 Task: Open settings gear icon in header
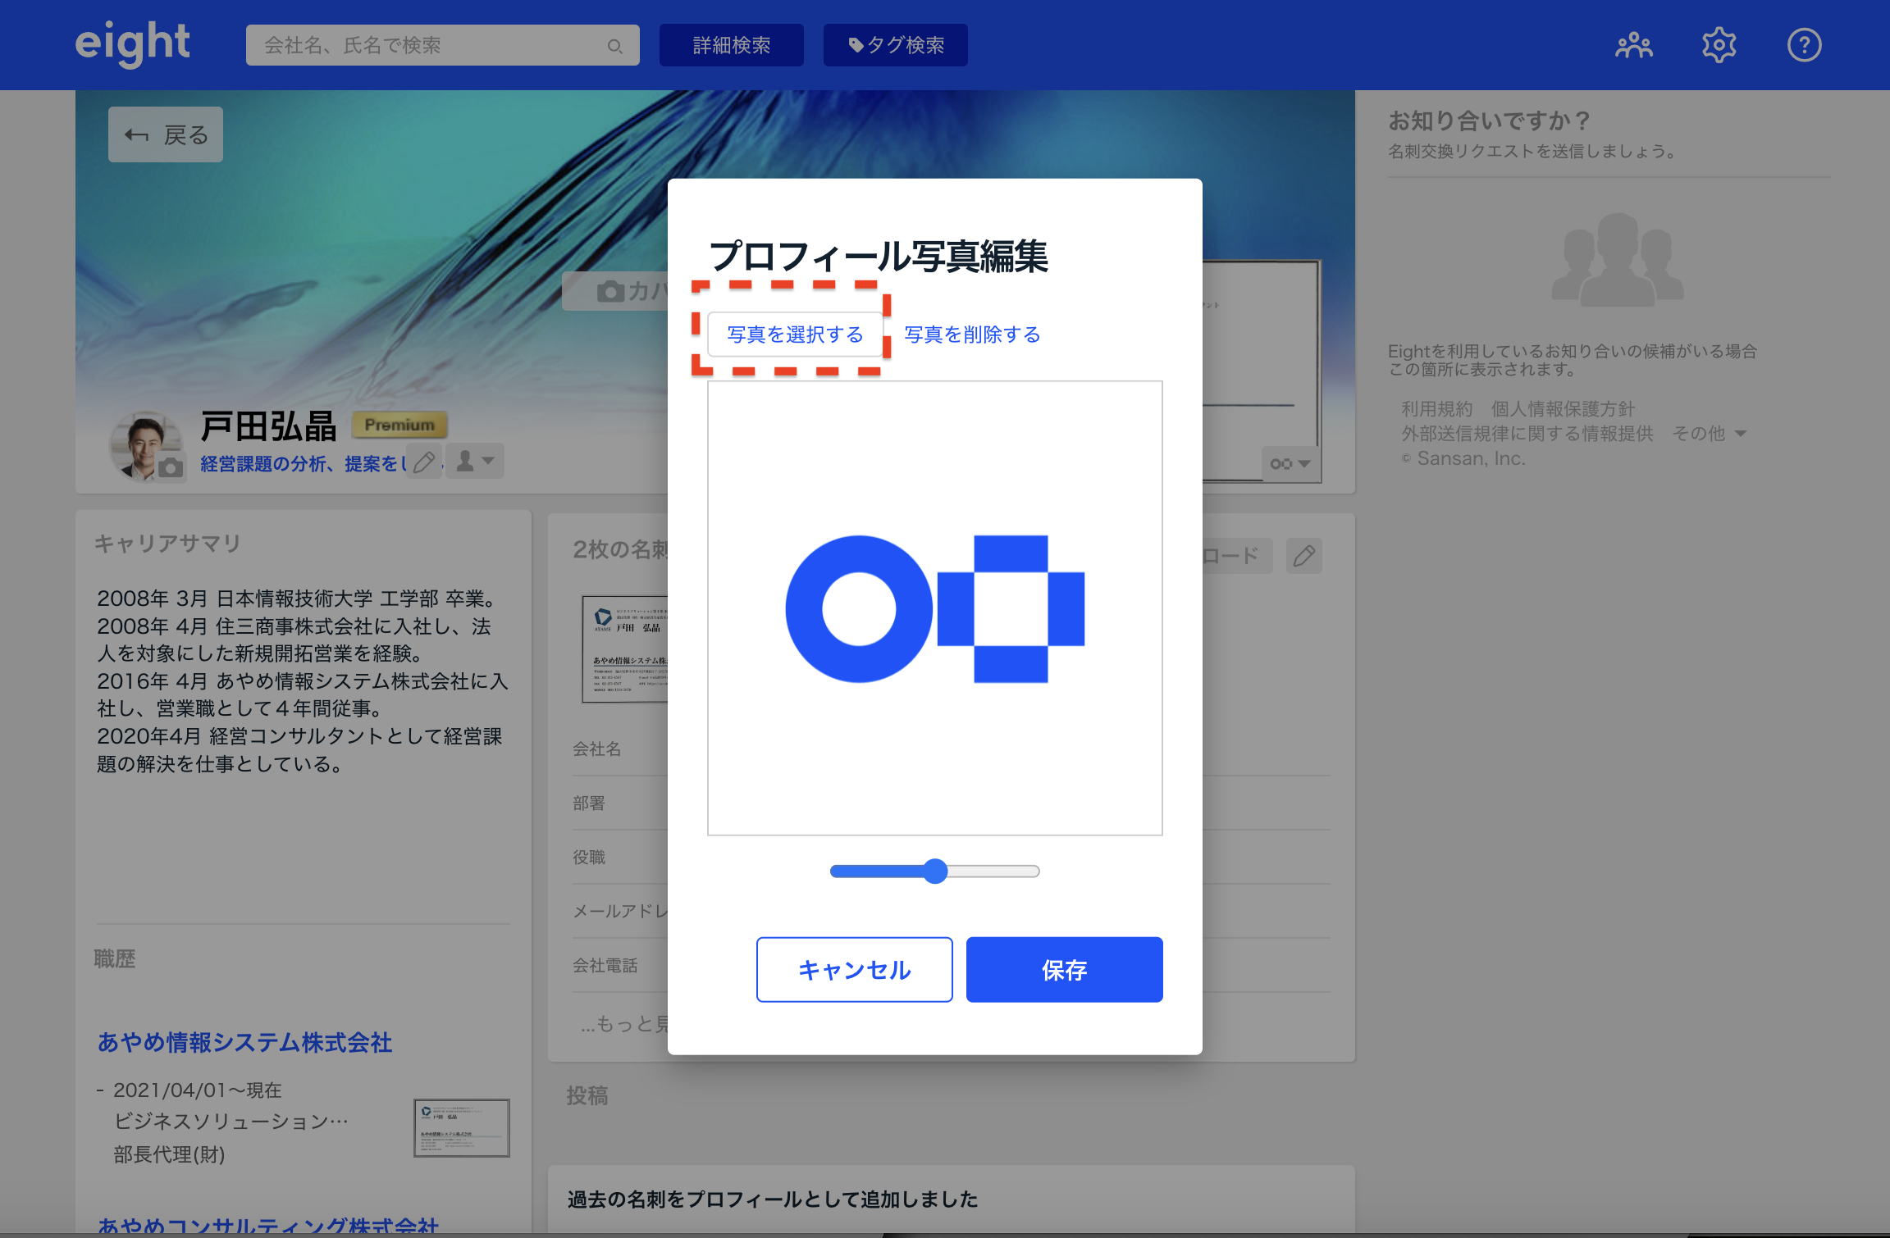click(1719, 45)
